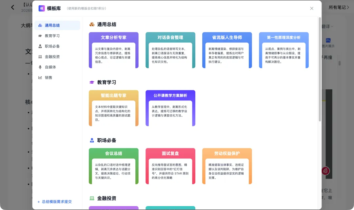Click the 职场必备 section header person icon

click(92, 140)
